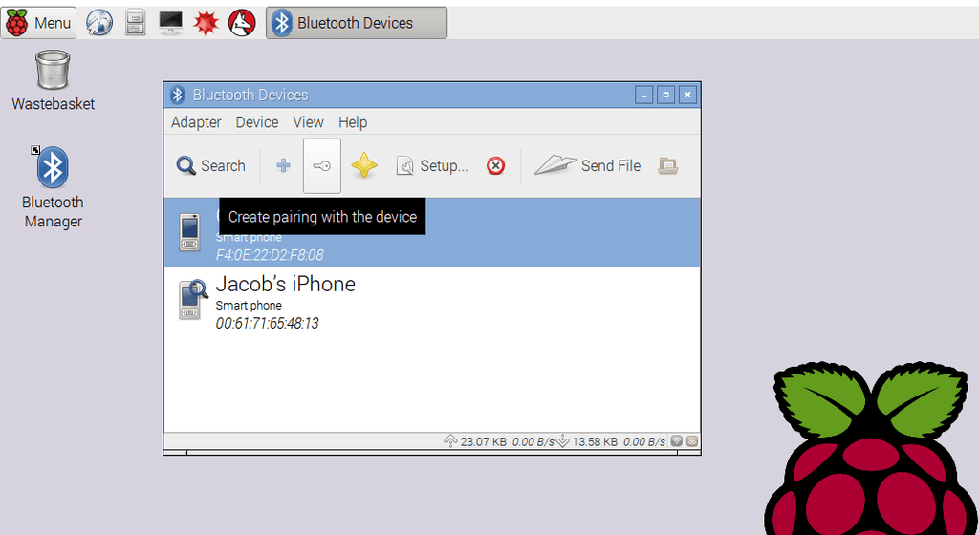Select Jacob's iPhone in device list
The image size is (979, 535).
tap(432, 301)
